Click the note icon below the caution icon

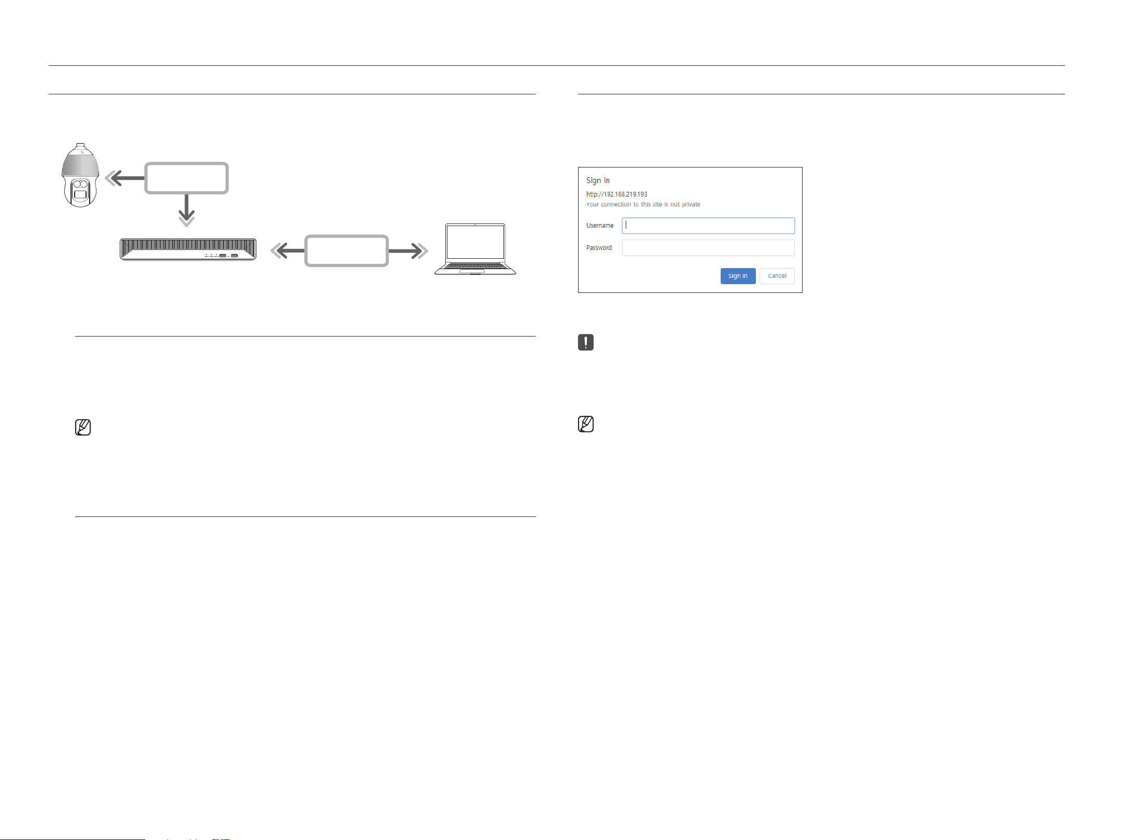586,424
